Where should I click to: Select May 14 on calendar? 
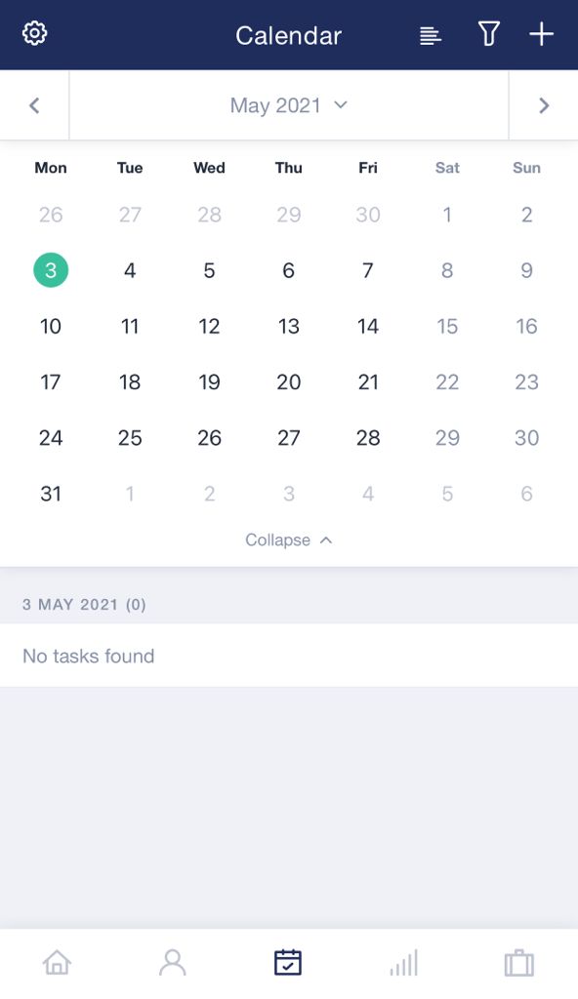[x=368, y=326]
